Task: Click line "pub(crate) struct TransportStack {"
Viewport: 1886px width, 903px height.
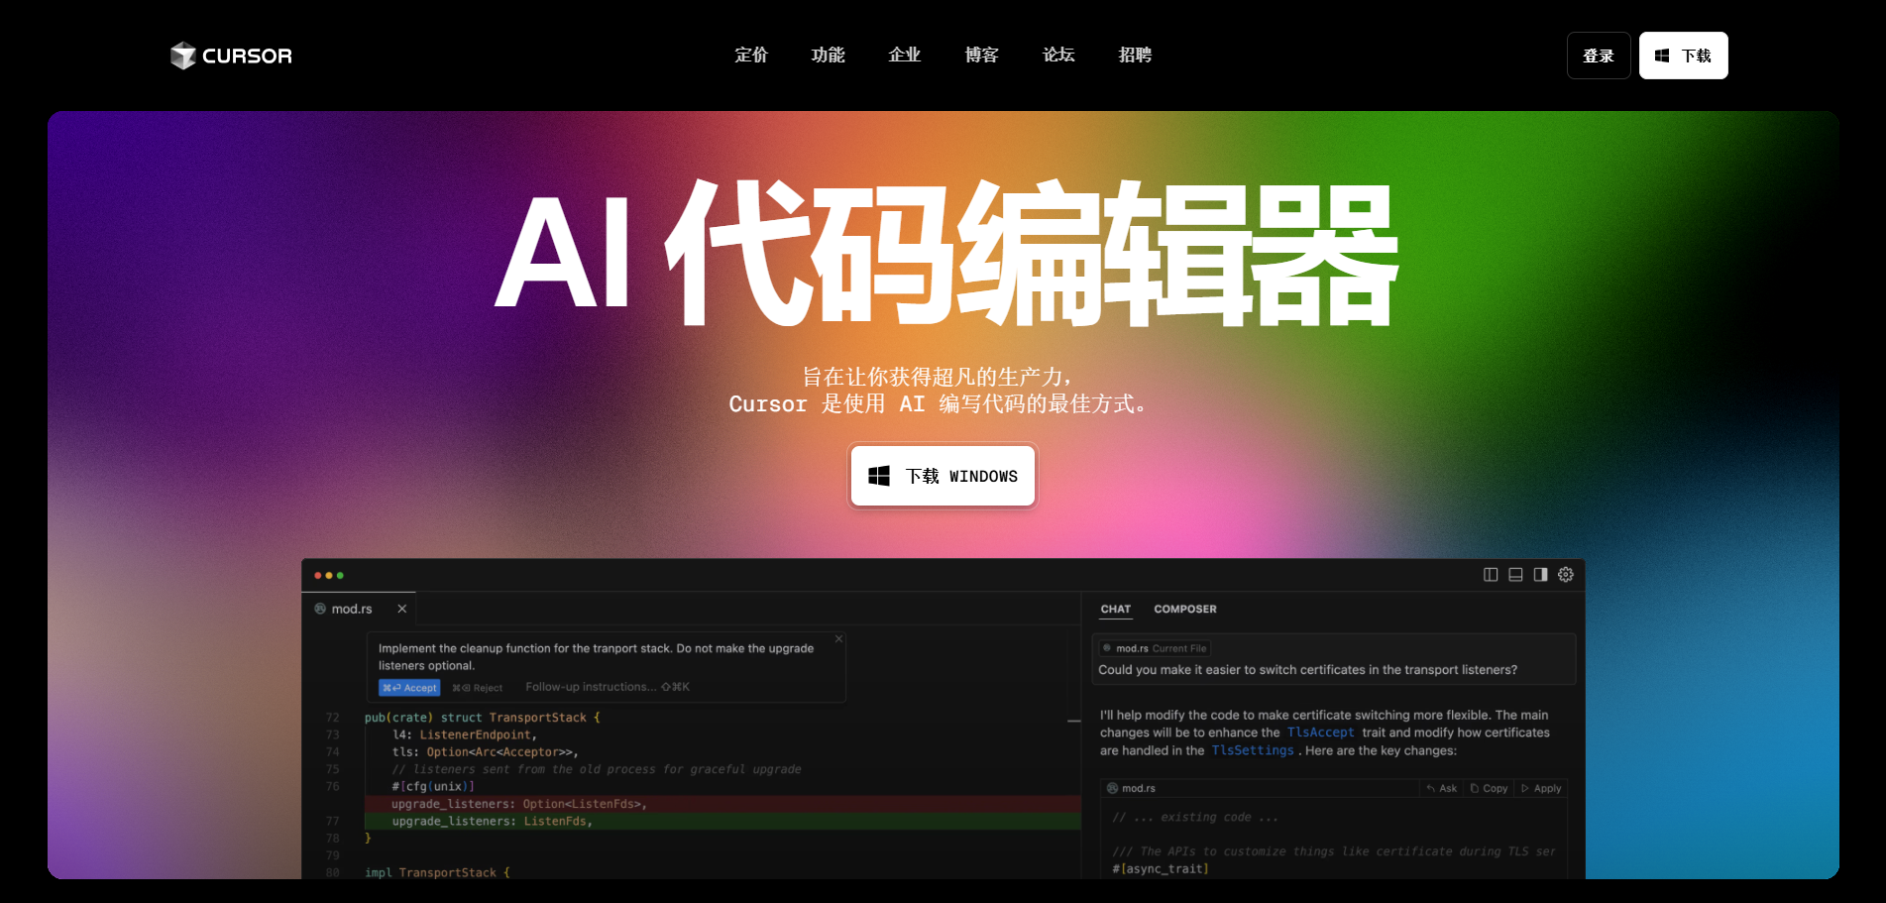Action: [x=483, y=718]
